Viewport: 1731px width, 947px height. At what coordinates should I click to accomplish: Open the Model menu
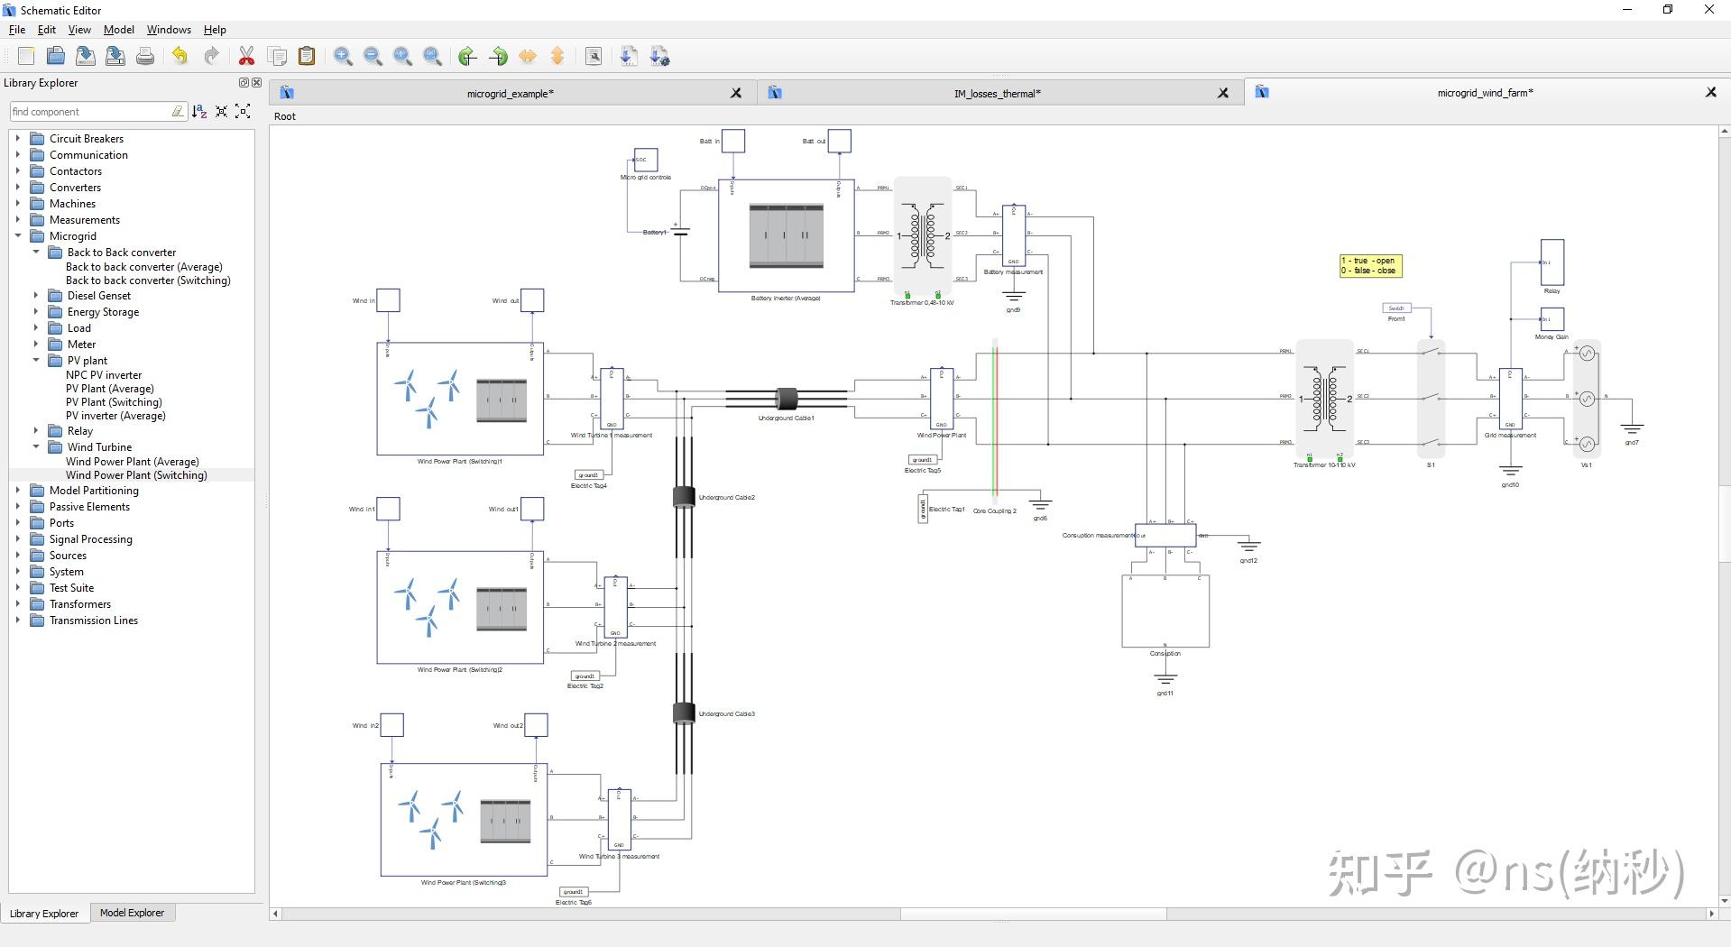[x=118, y=30]
